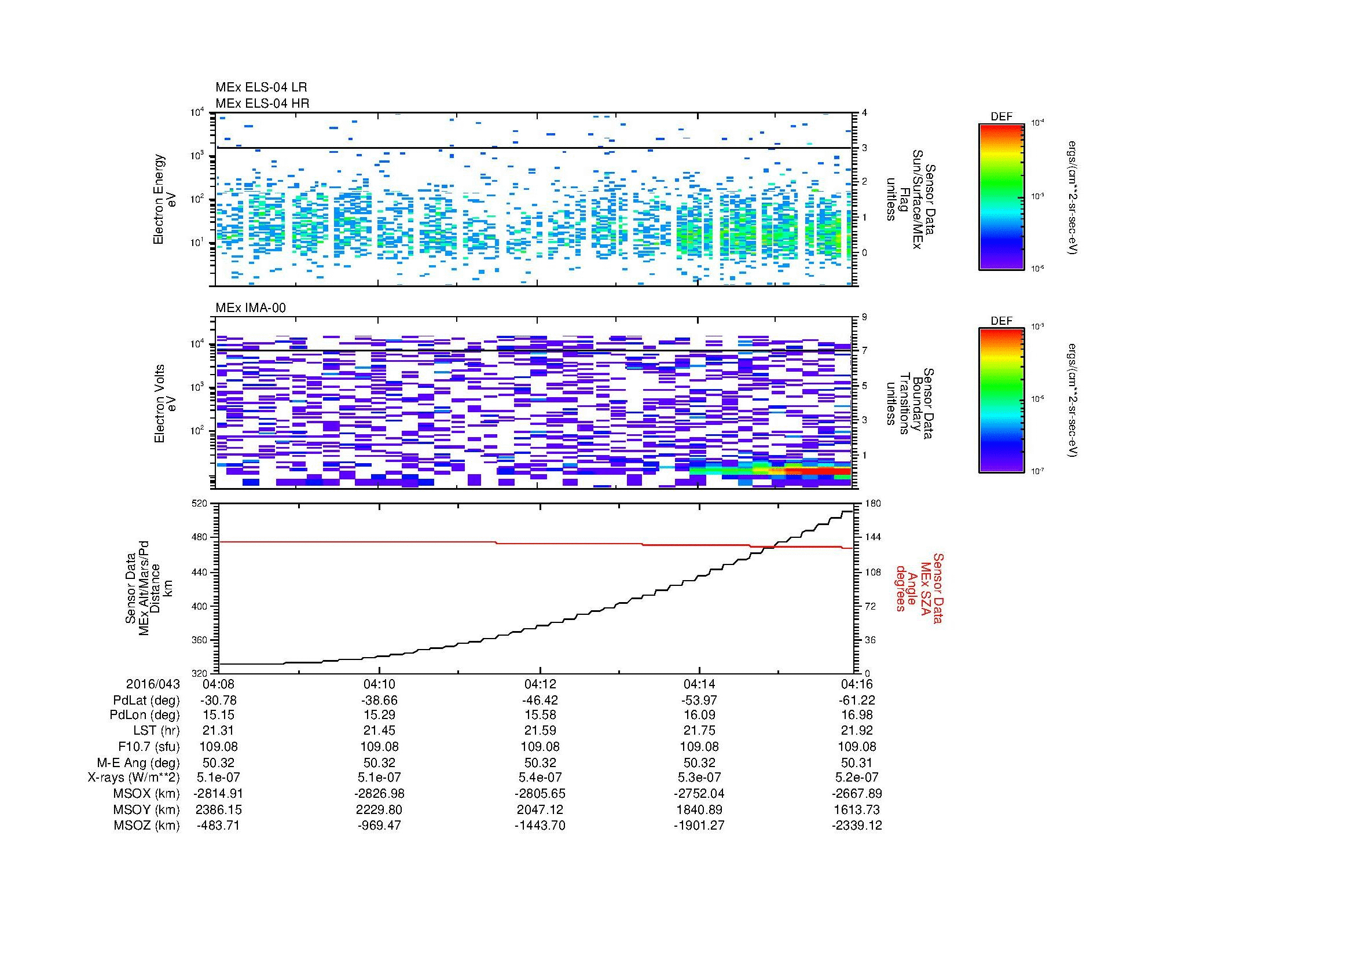
Task: Select the 'MSOZ (km)' row label
Action: 146,826
